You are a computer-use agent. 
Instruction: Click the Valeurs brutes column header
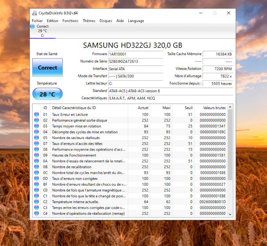[211, 108]
